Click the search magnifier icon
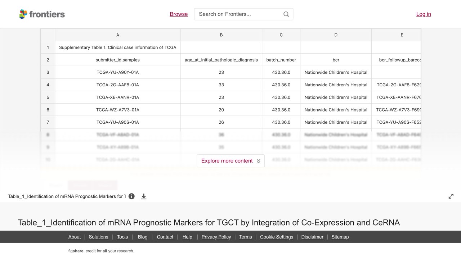Image resolution: width=461 pixels, height=259 pixels. pos(286,14)
